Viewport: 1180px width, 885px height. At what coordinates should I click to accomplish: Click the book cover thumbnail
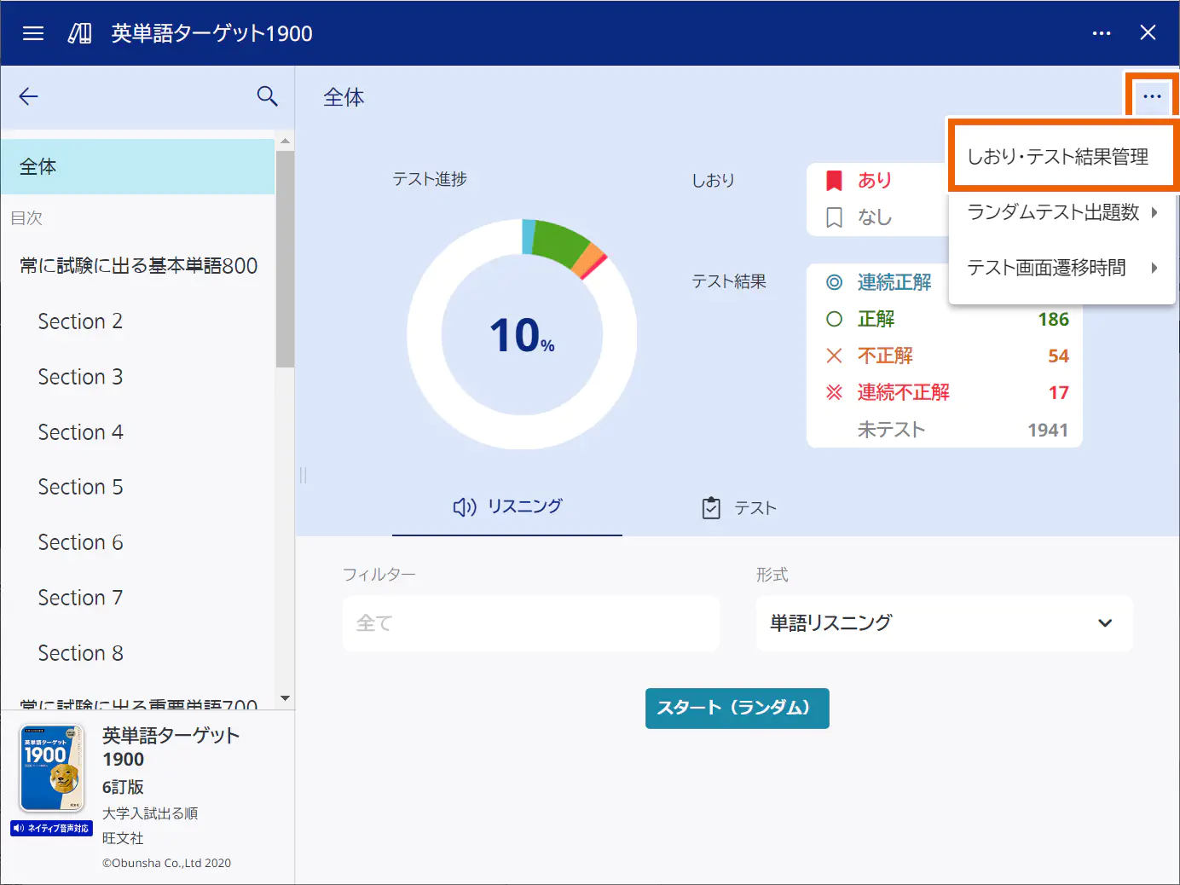(52, 768)
